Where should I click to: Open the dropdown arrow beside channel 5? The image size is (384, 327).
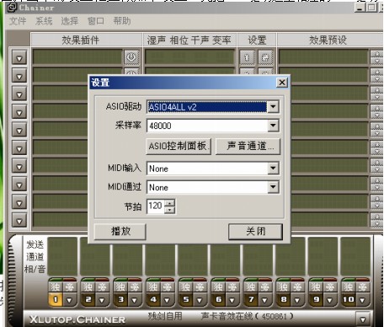tap(200, 300)
